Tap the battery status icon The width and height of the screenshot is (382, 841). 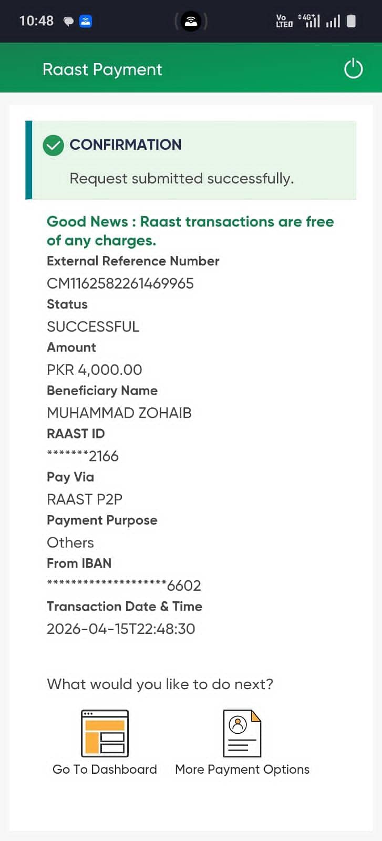pyautogui.click(x=352, y=21)
